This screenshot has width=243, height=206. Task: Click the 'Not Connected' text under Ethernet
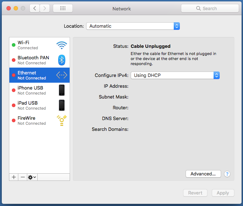(x=32, y=78)
